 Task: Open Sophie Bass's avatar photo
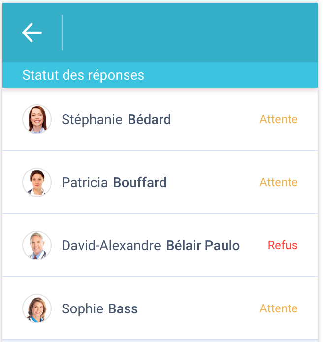(37, 308)
